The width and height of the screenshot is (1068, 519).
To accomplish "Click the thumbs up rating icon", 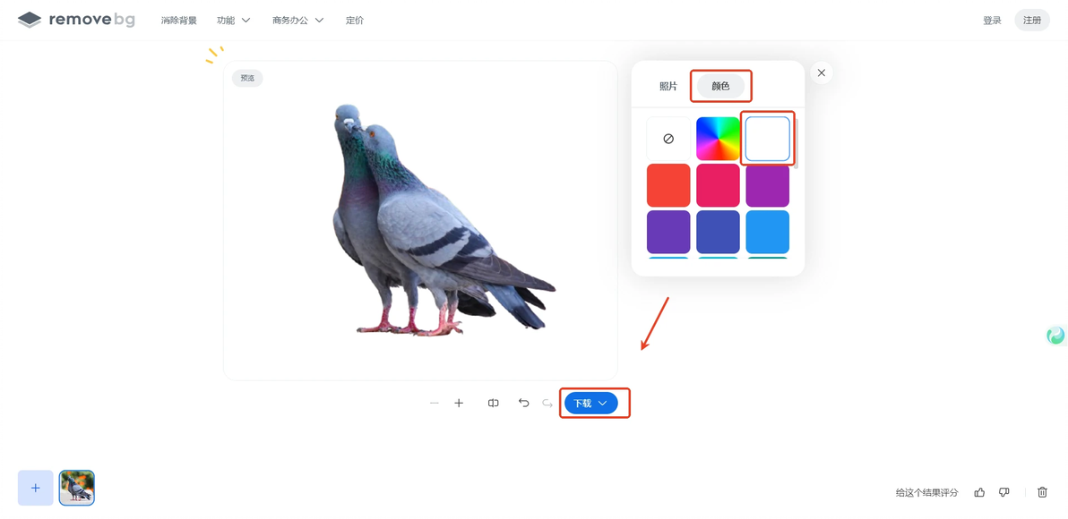I will (x=979, y=492).
